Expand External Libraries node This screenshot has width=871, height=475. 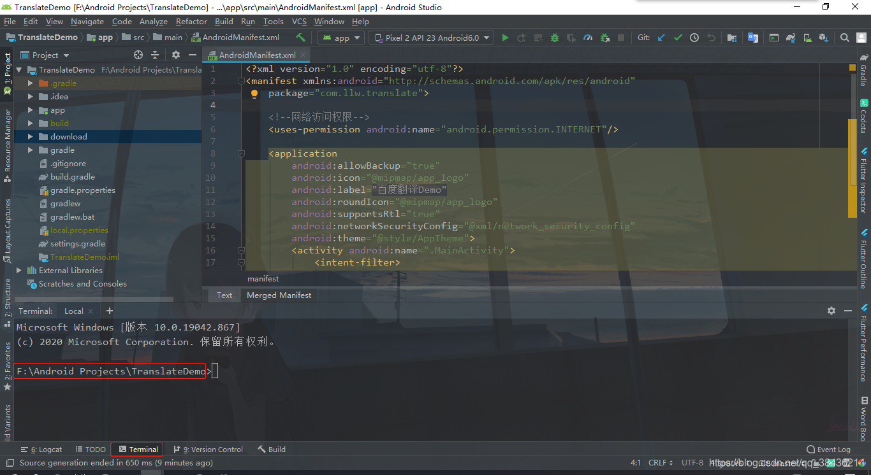(x=19, y=270)
